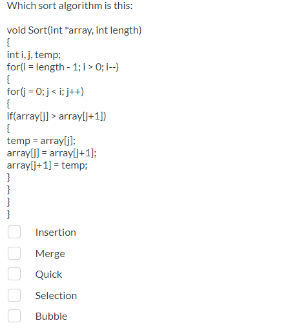Click the Selection answer label
This screenshot has height=332, width=299.
(56, 295)
